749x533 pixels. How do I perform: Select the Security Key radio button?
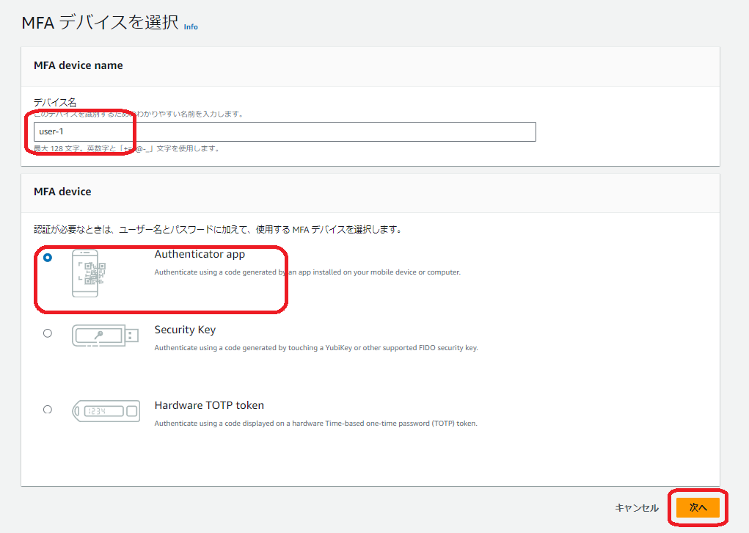click(x=47, y=333)
